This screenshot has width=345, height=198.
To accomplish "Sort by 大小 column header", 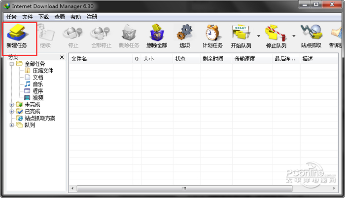I will (157, 59).
